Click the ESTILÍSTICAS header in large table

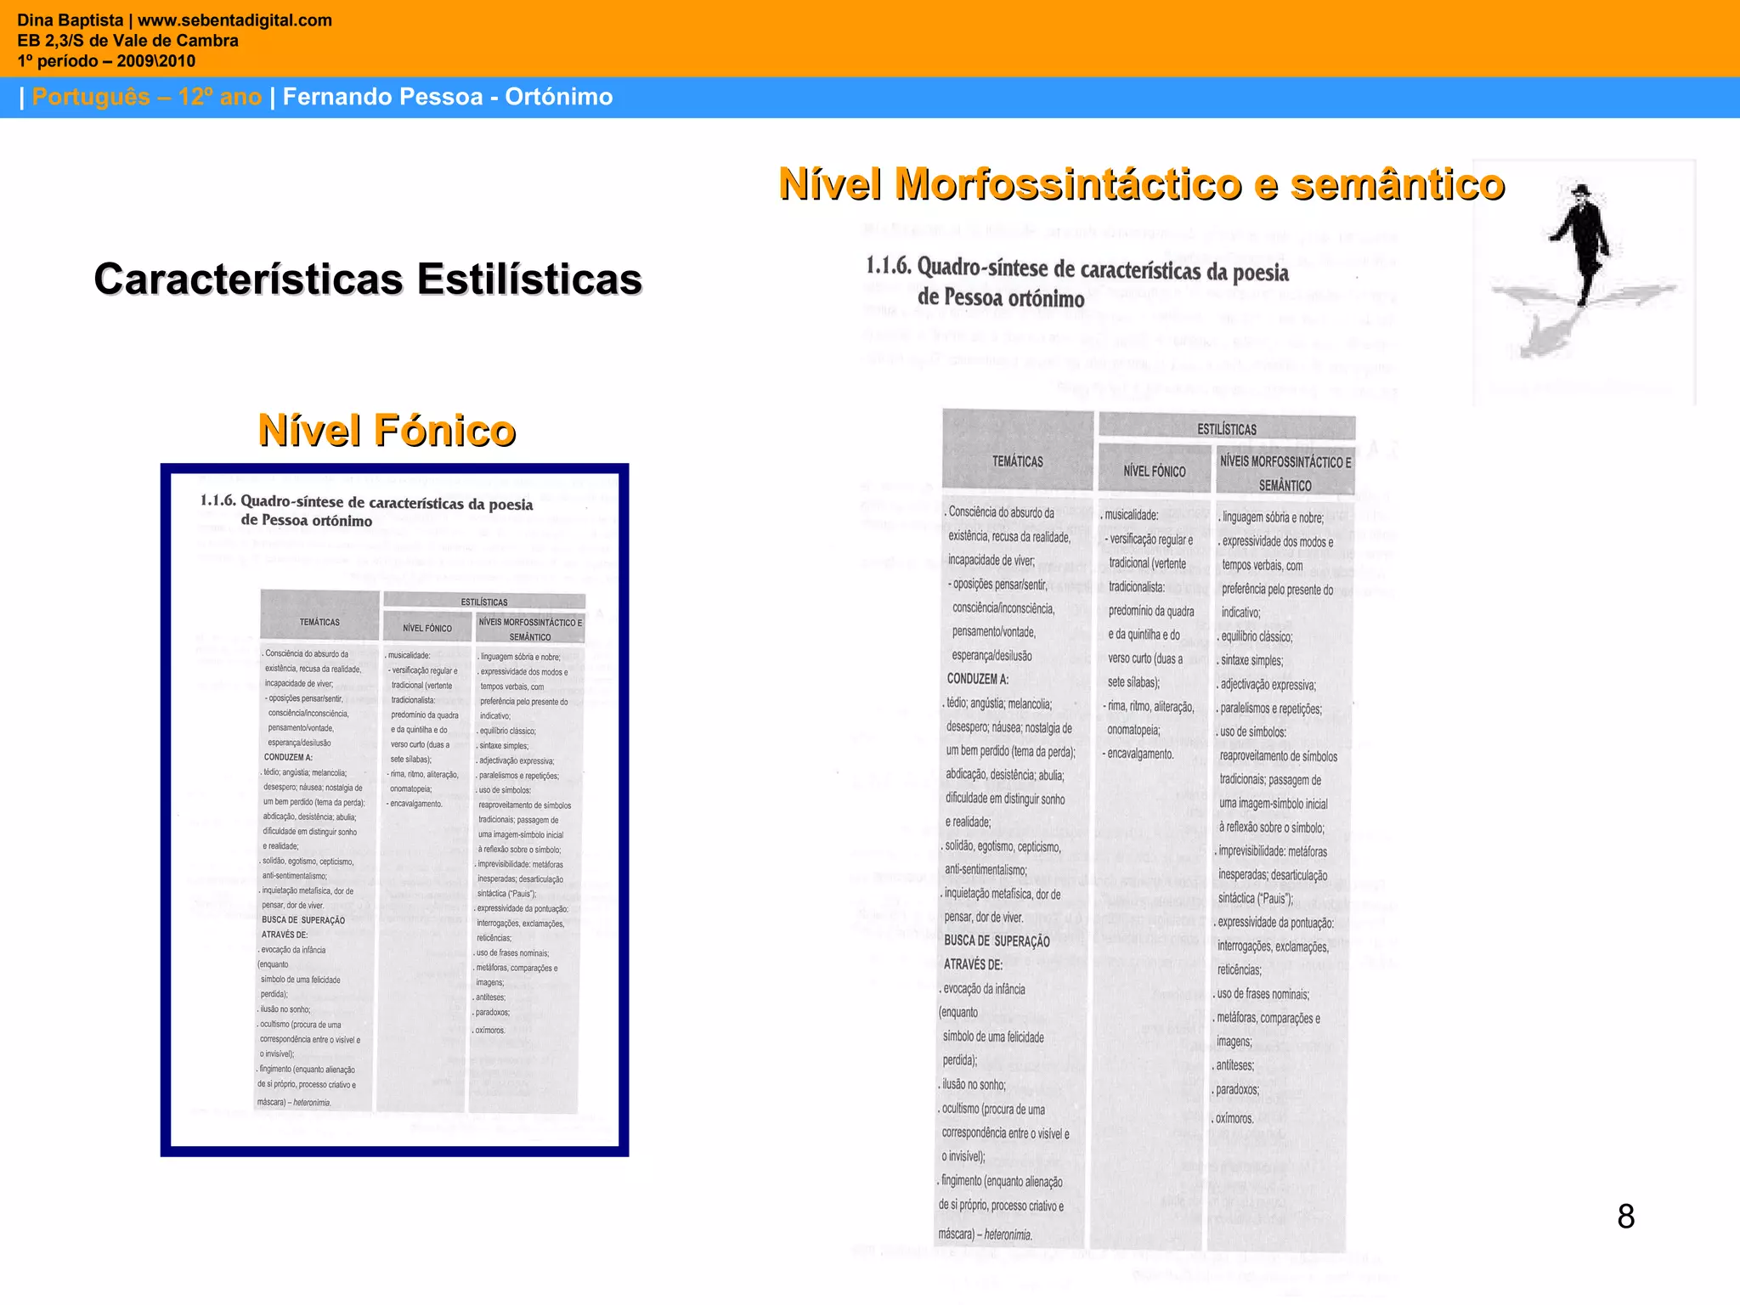[1226, 429]
